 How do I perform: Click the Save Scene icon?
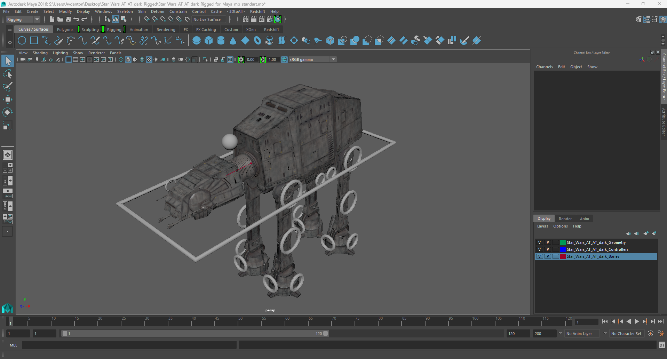(68, 19)
